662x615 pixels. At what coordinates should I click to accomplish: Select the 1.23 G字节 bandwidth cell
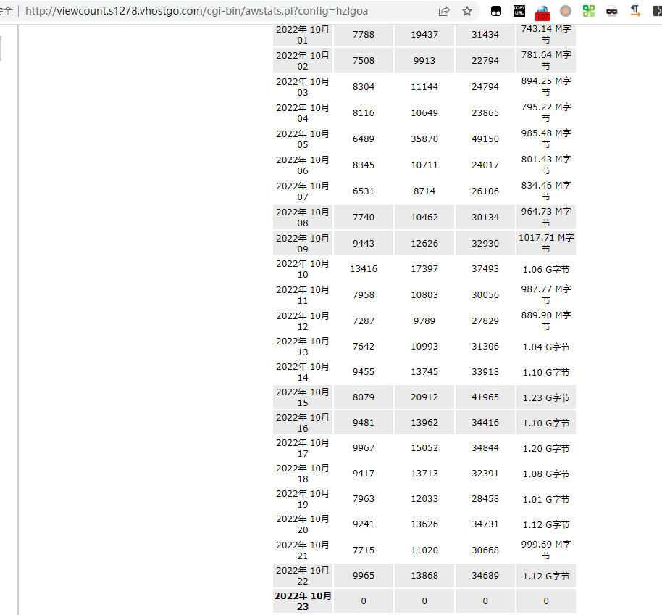pos(546,397)
